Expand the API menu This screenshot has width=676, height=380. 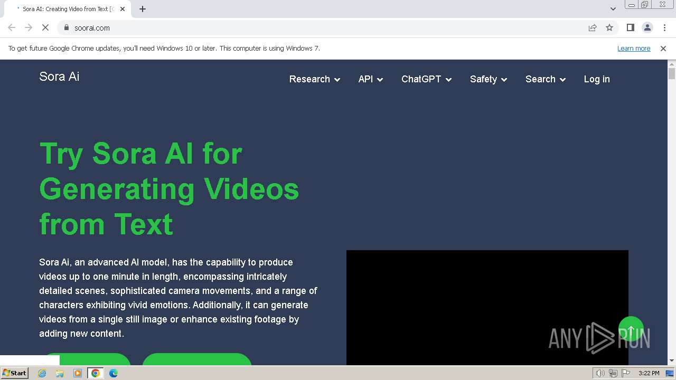371,79
